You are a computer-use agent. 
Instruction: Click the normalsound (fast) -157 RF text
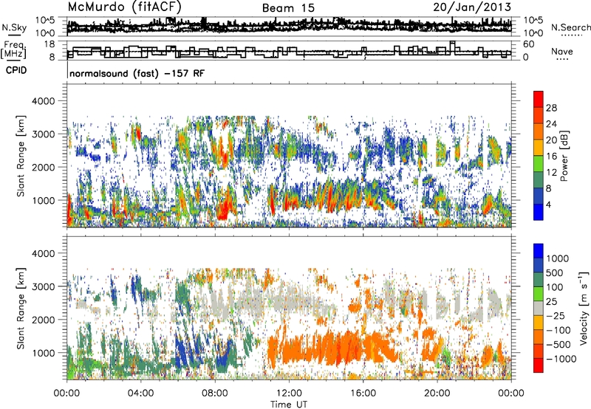pyautogui.click(x=137, y=73)
